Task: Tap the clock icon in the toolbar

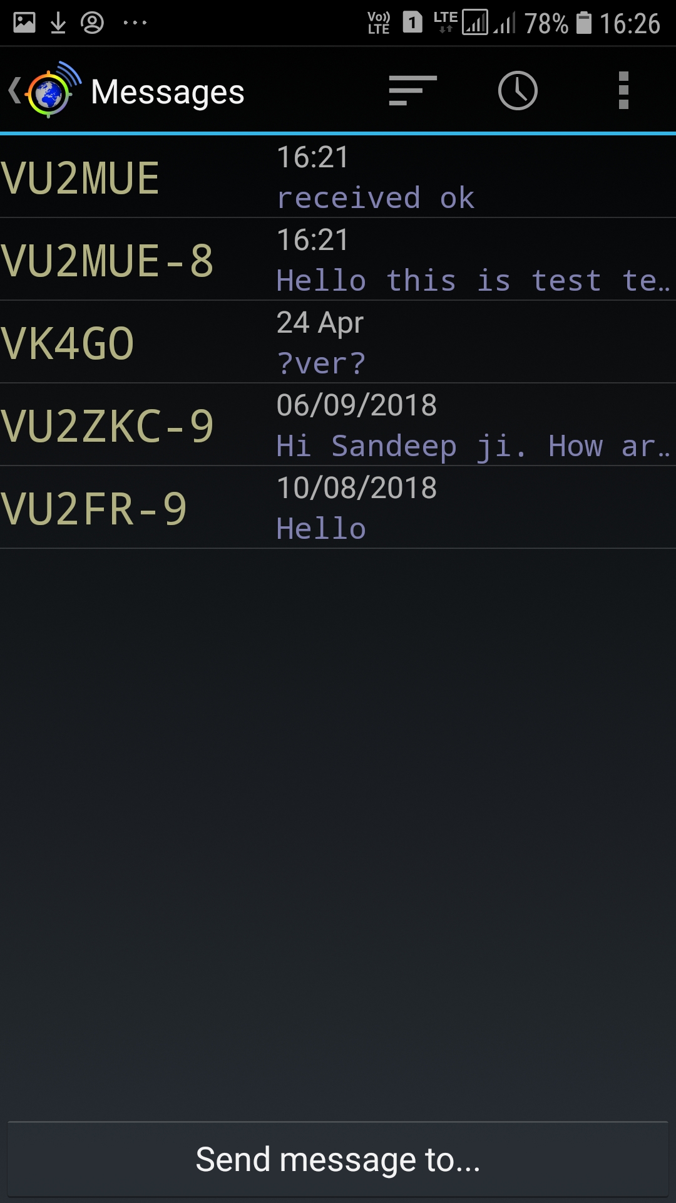Action: (518, 91)
